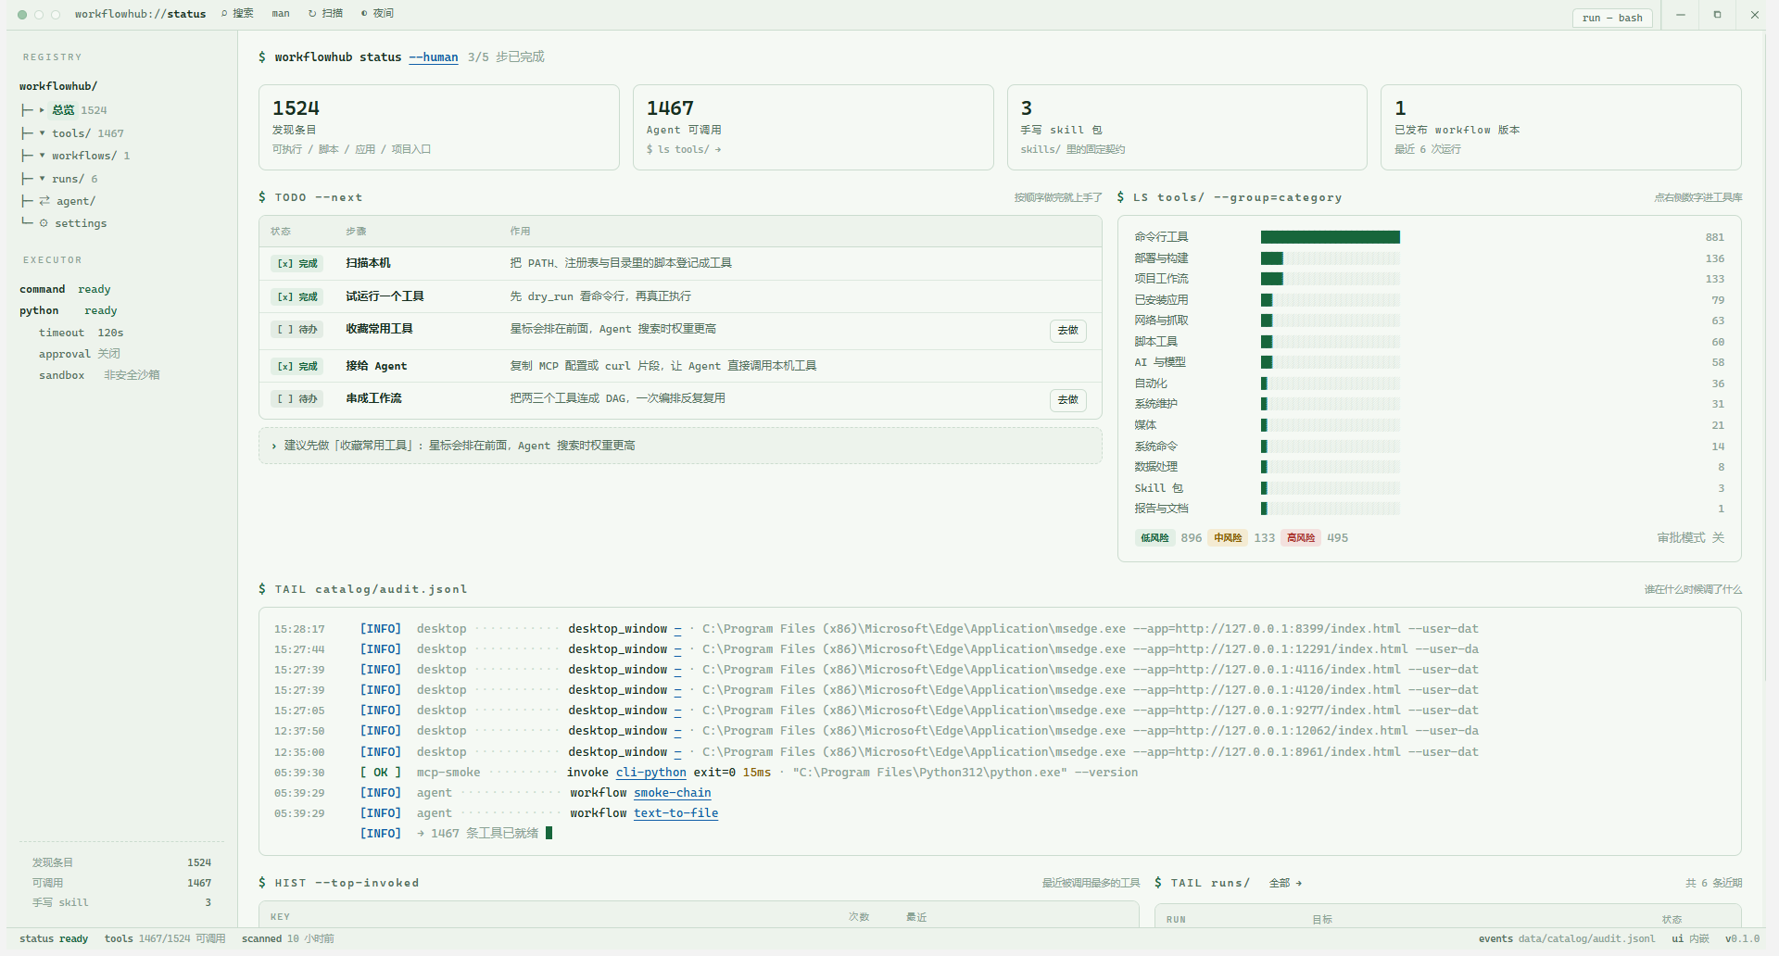Click 去做 for 收藏常用工具 step

tap(1067, 331)
